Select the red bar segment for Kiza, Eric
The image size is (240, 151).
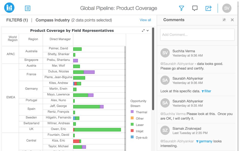point(76,141)
